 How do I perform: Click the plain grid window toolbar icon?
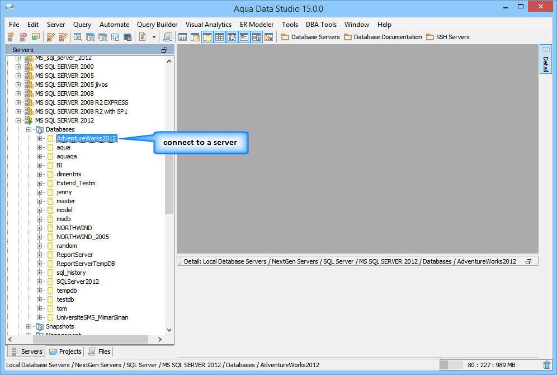point(182,36)
